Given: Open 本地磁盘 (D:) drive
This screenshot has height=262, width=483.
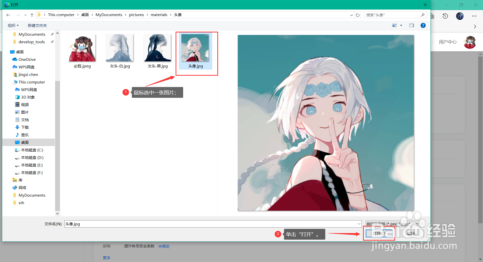Looking at the screenshot, I should point(32,157).
